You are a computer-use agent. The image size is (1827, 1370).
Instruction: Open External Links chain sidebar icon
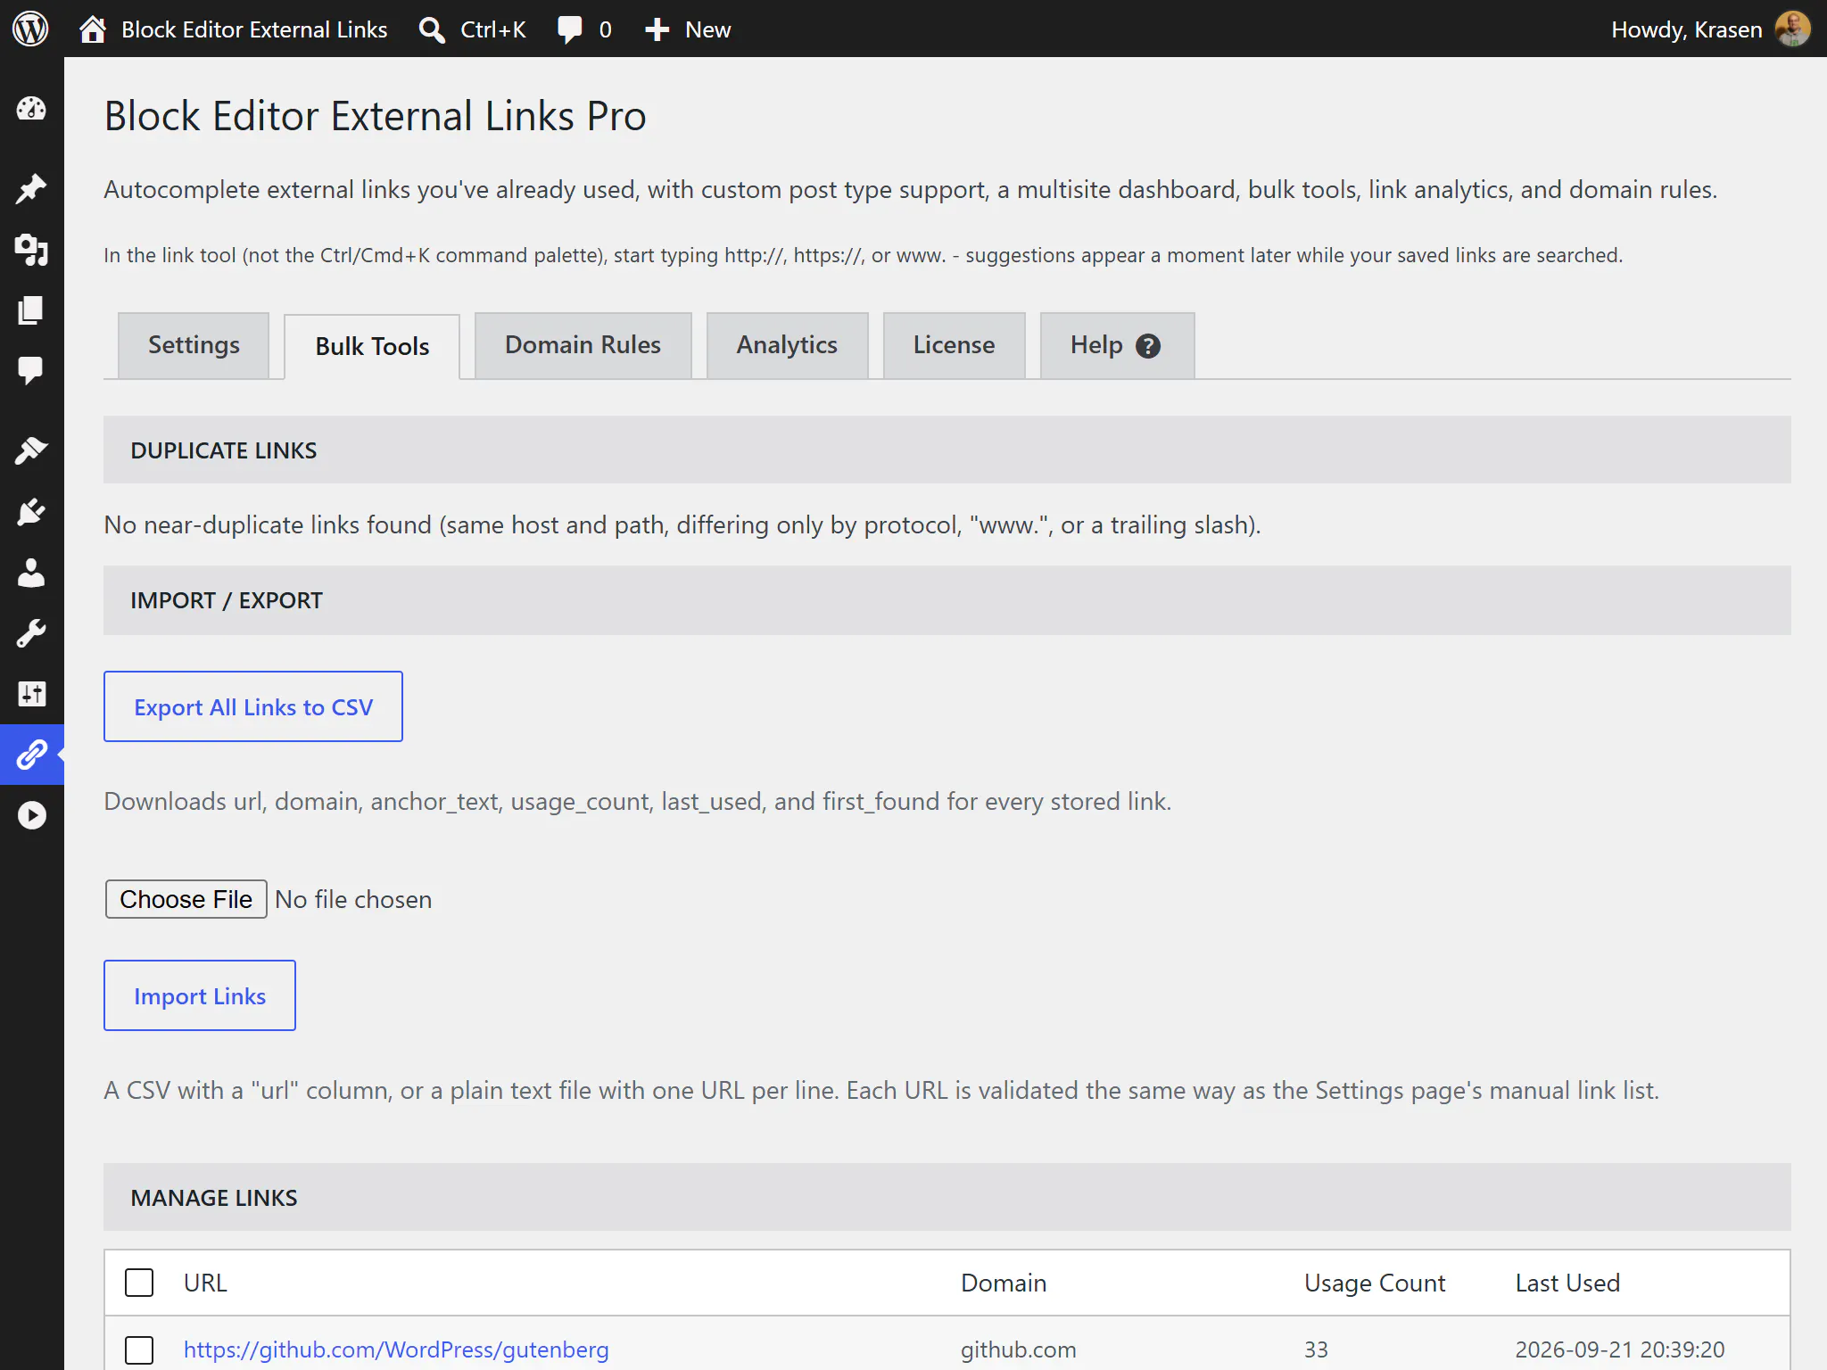pyautogui.click(x=31, y=755)
